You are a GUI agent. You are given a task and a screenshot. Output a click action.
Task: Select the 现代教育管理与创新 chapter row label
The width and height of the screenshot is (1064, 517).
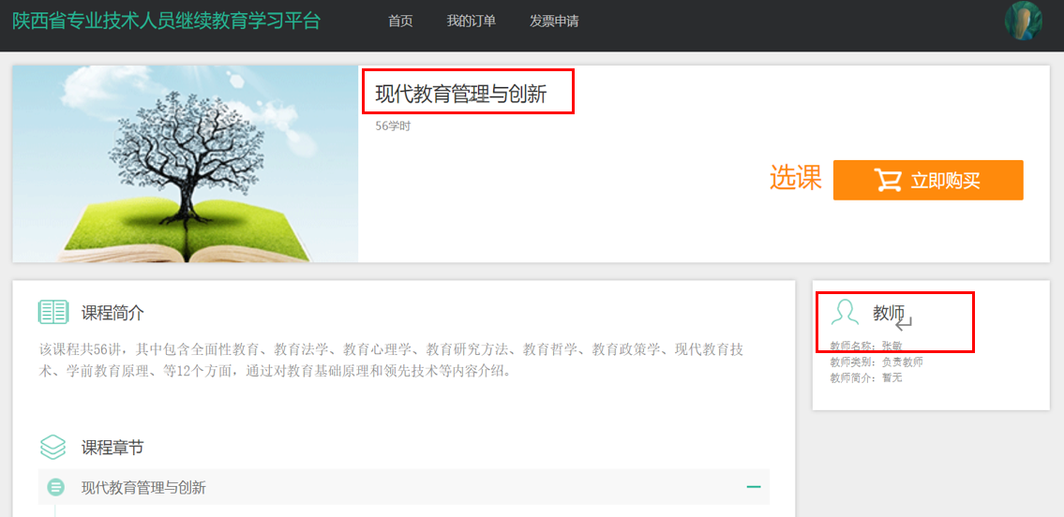click(143, 487)
